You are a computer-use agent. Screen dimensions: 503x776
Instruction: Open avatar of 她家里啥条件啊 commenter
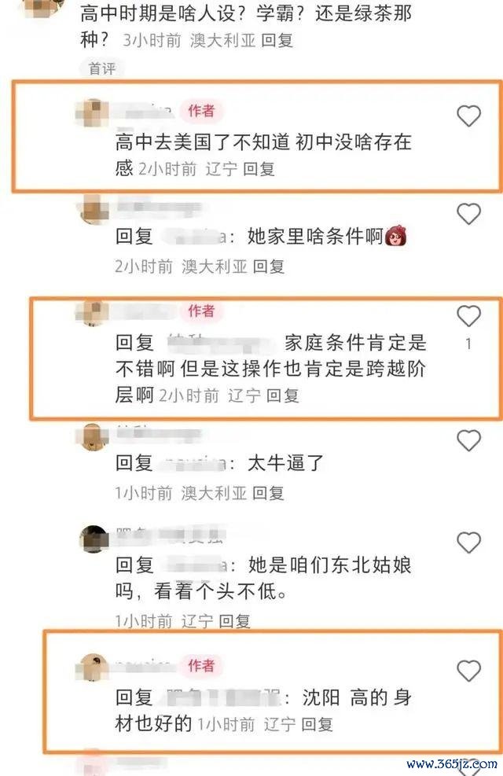(94, 209)
